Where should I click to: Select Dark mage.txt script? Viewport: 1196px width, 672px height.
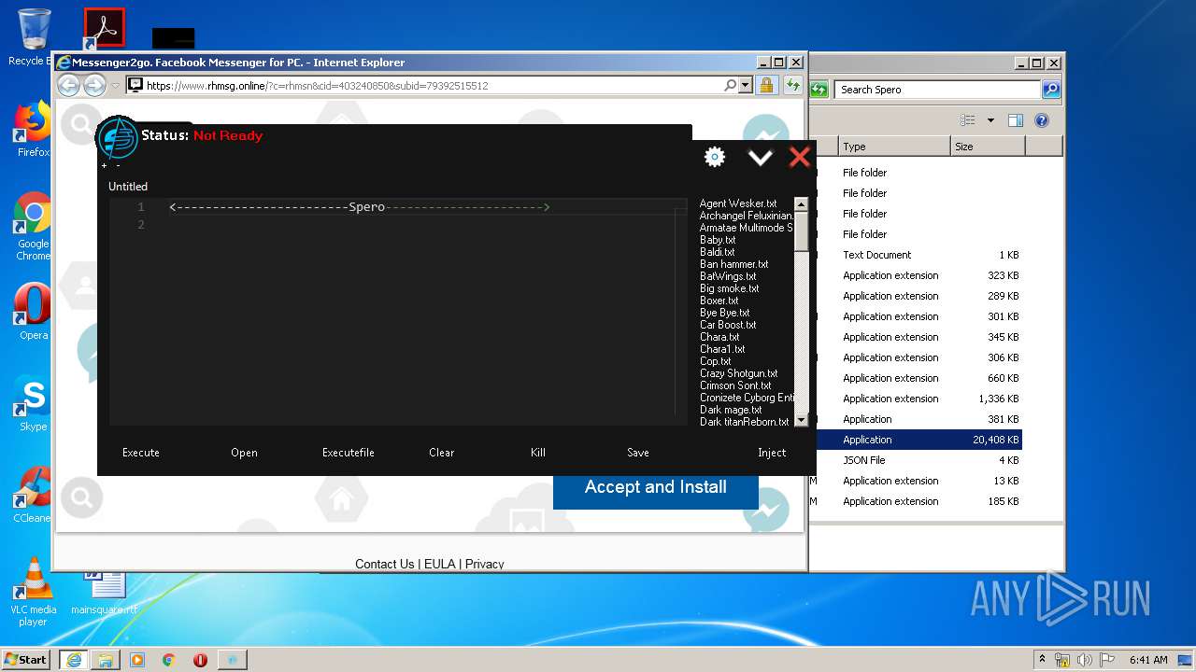731,410
